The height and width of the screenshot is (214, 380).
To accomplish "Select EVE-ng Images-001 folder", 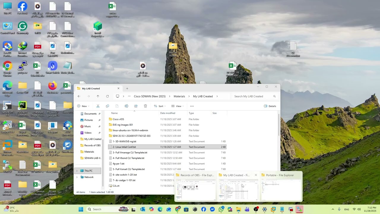I will coord(167,125).
